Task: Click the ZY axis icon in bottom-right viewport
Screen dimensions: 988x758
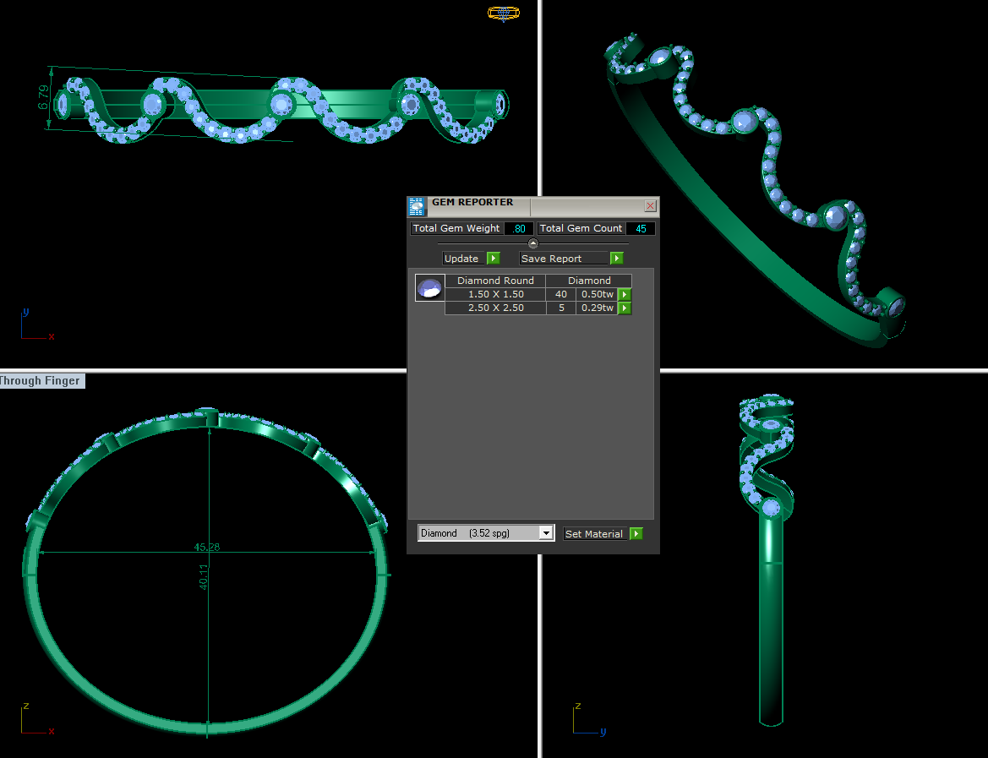Action: 589,720
